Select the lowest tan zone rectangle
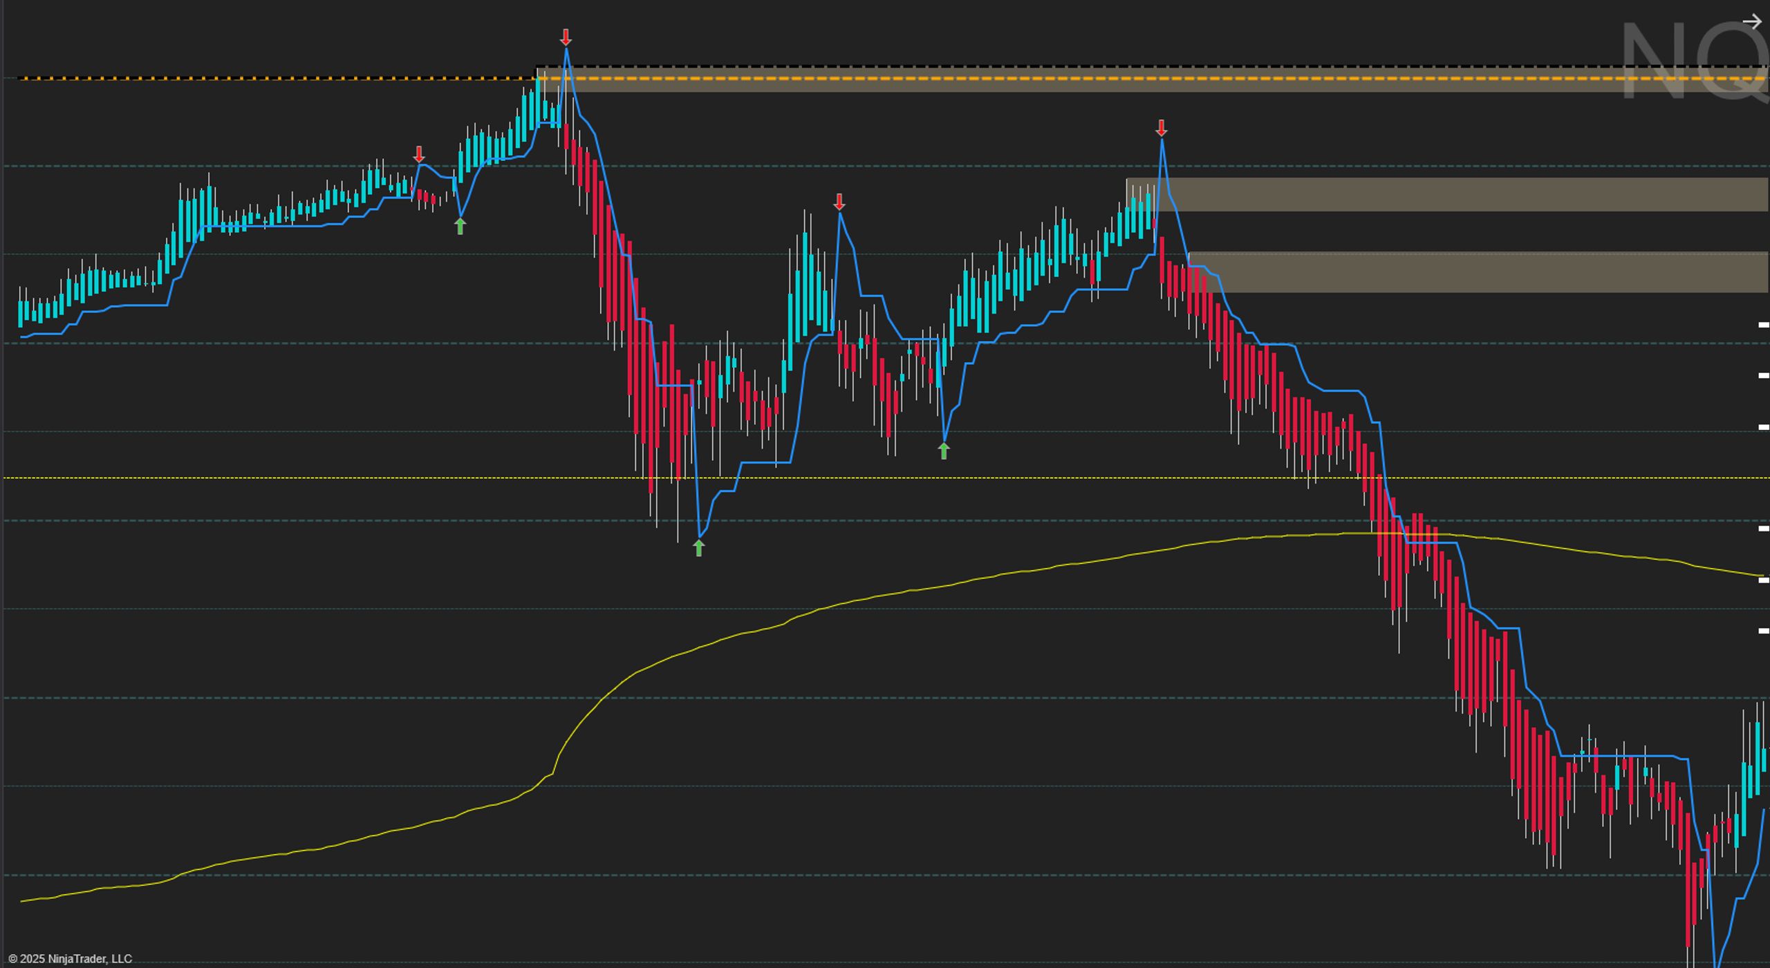1770x968 pixels. (1478, 272)
